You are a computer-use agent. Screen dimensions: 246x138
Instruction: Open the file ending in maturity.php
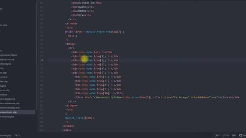tap(7, 117)
